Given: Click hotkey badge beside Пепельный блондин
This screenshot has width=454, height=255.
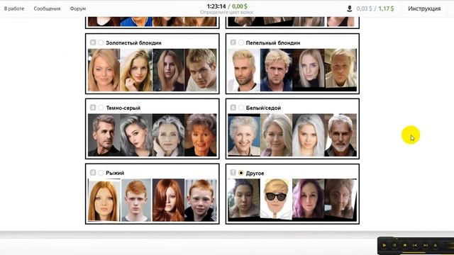Looking at the screenshot, I should coord(233,42).
